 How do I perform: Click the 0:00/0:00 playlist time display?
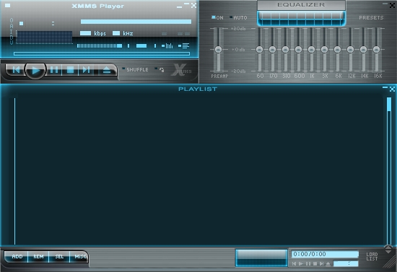pos(325,254)
